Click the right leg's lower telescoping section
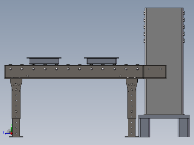The width and height of the screenshot is (194, 145). pos(132,128)
